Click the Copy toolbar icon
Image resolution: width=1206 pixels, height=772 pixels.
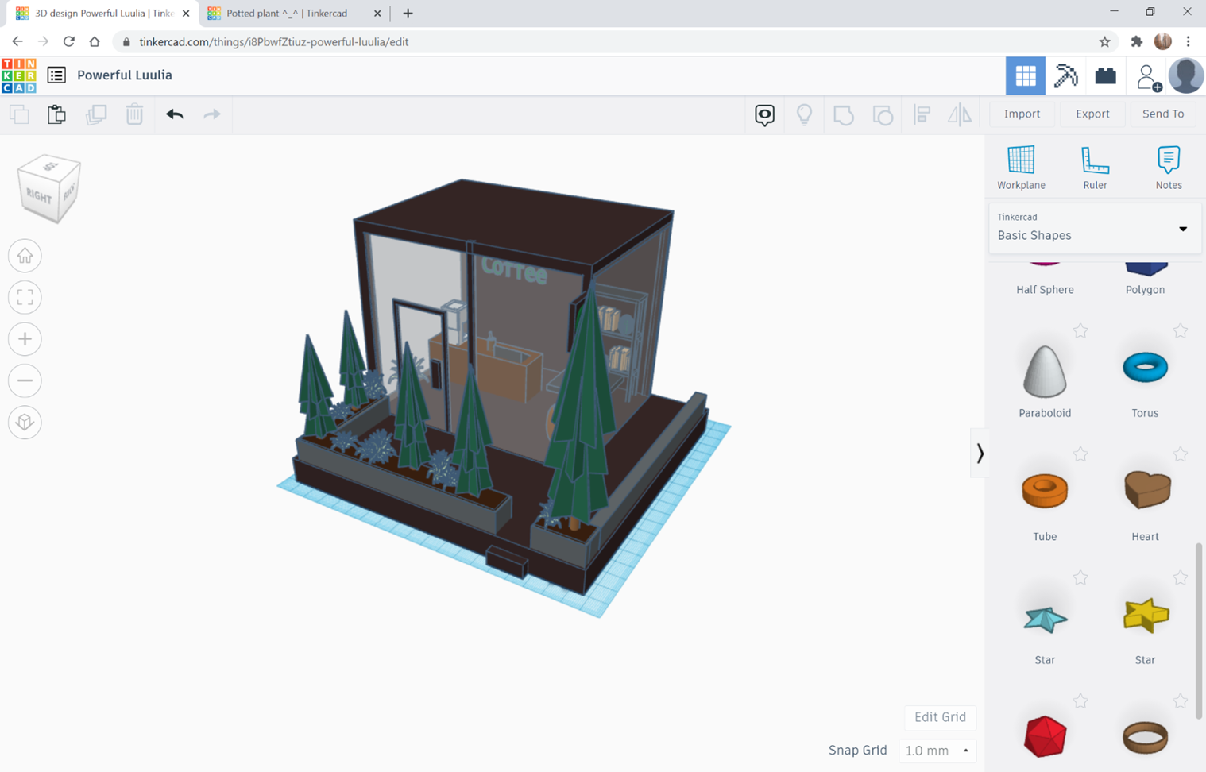[19, 114]
